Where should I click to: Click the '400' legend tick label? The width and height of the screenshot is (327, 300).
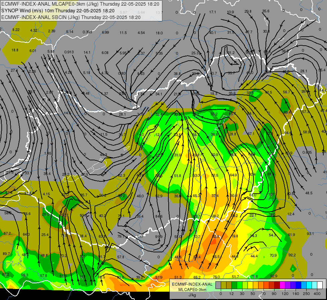[x=317, y=294]
